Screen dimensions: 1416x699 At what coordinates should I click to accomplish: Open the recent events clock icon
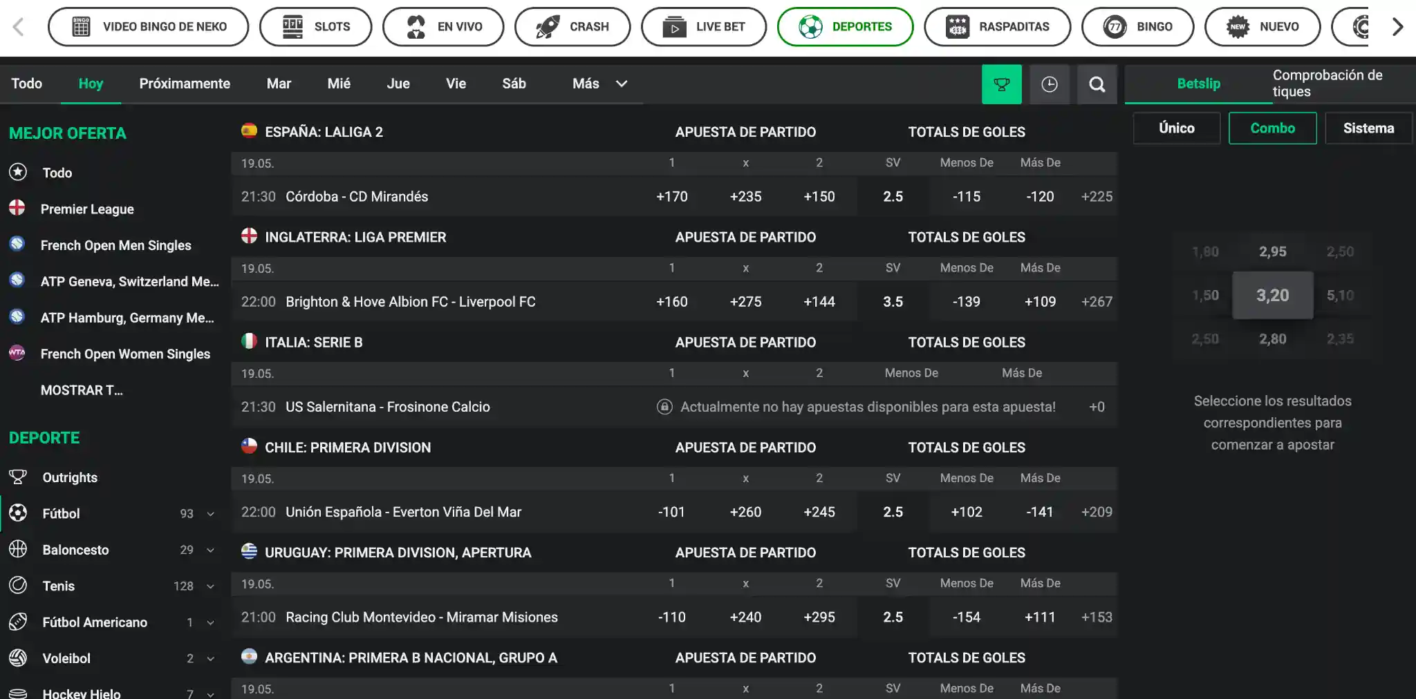click(1050, 84)
